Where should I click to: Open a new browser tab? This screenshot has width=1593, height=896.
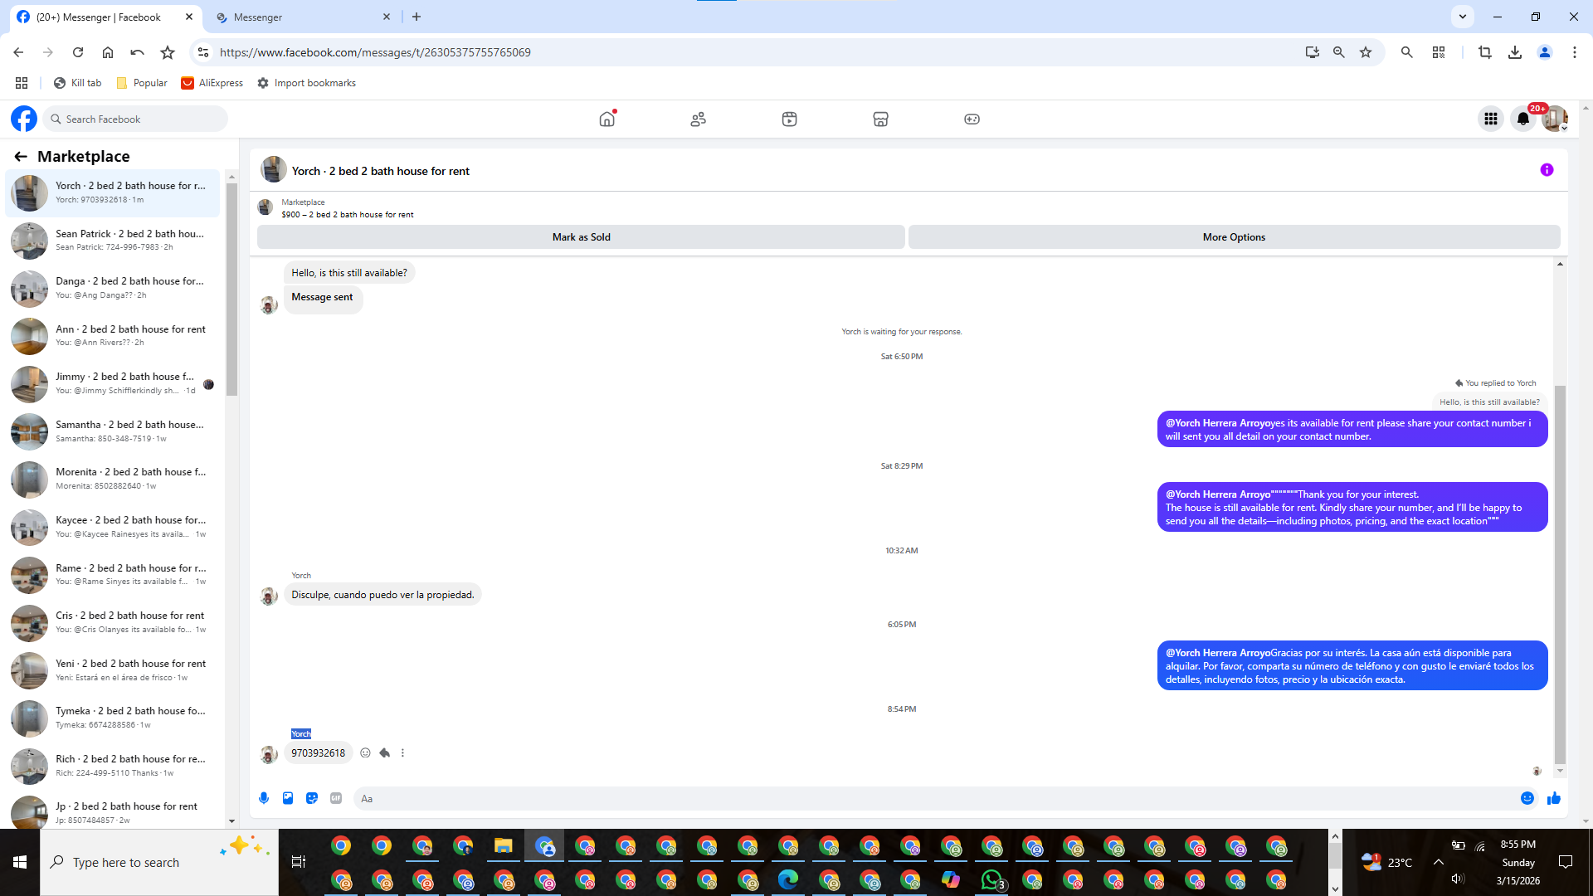[417, 17]
